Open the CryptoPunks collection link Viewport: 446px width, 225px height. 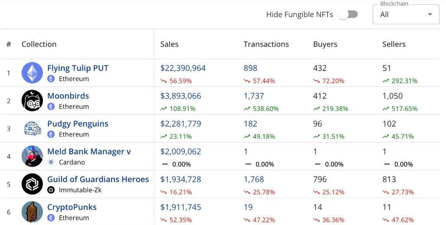(x=72, y=207)
